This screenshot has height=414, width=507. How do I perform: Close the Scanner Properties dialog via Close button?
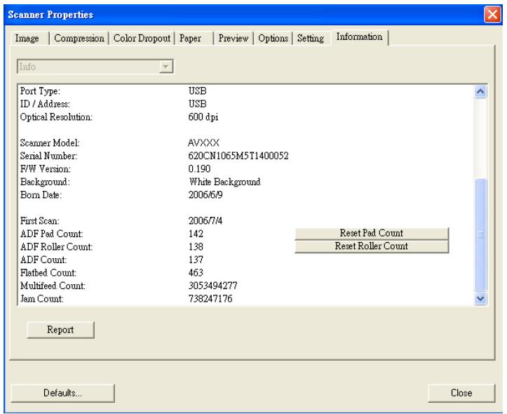pos(461,393)
